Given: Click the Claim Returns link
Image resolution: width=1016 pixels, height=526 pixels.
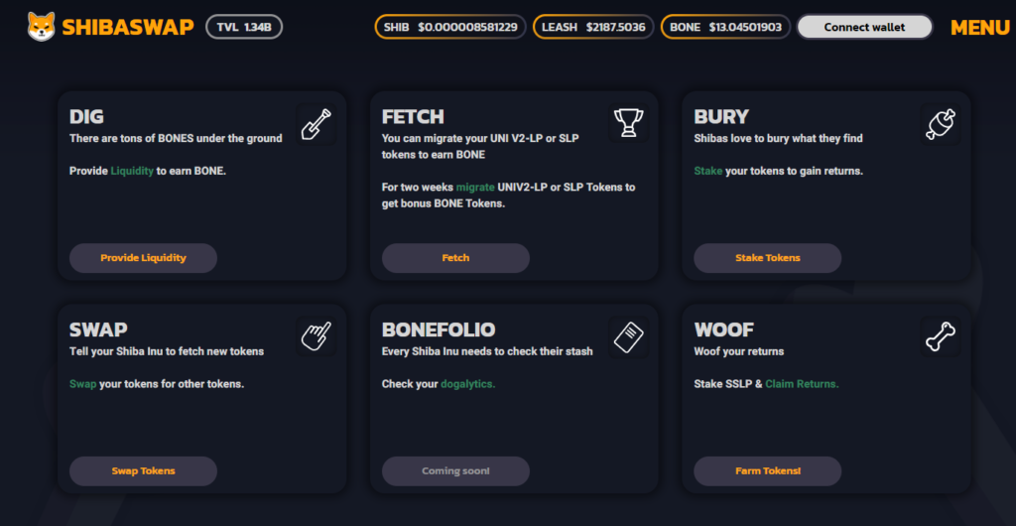Looking at the screenshot, I should (802, 384).
